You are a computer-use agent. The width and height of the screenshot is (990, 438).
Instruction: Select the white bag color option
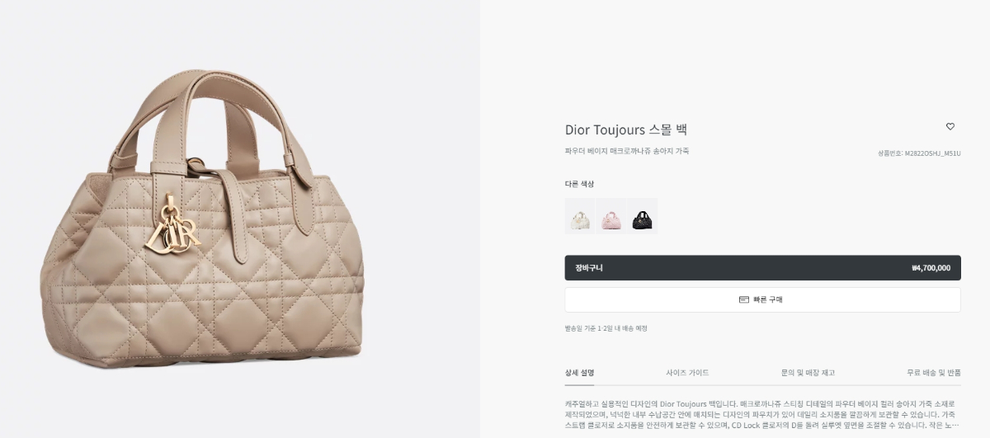(x=580, y=216)
